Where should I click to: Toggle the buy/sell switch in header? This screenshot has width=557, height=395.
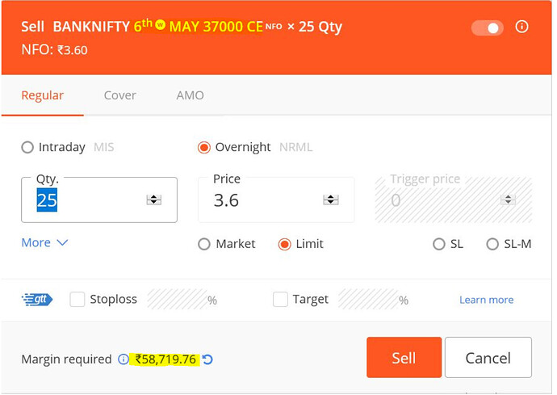tap(487, 27)
